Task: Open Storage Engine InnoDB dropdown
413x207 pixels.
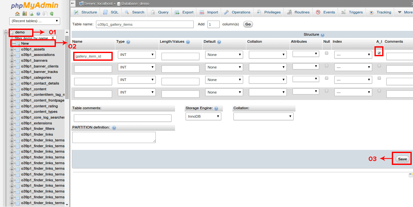Action: [x=203, y=116]
